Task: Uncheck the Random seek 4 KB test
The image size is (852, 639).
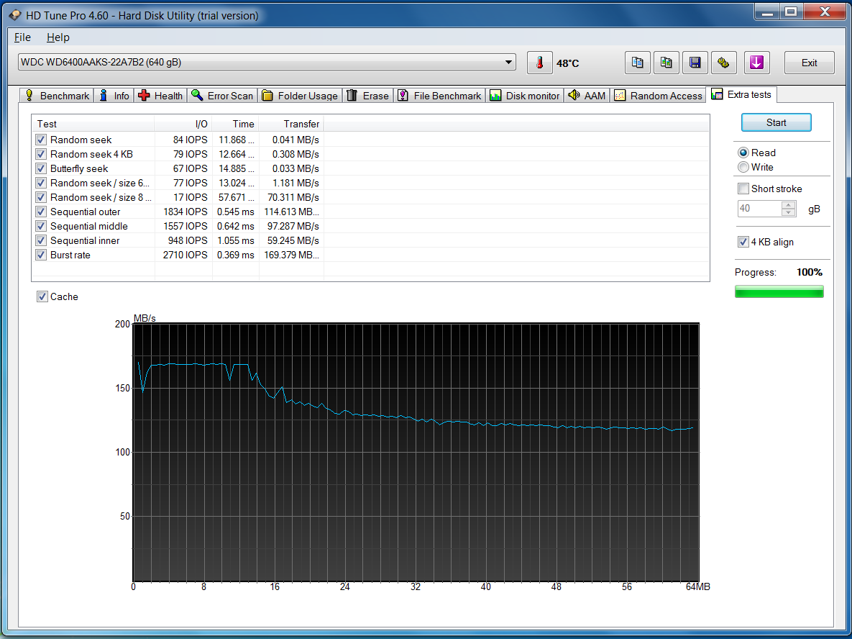Action: pyautogui.click(x=41, y=154)
